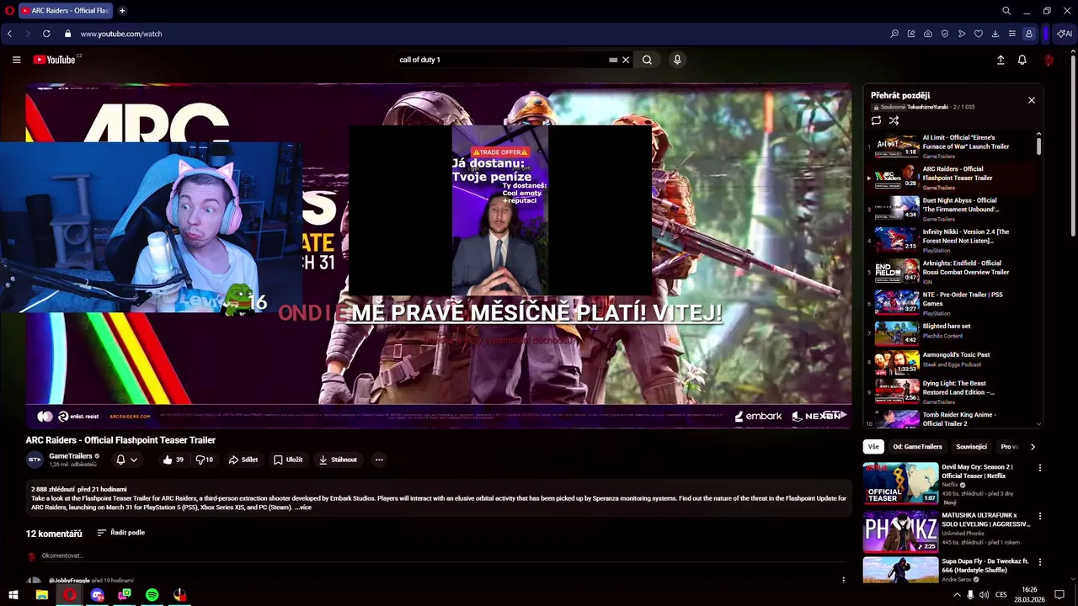Select the Související chip
The image size is (1078, 606).
tap(971, 447)
